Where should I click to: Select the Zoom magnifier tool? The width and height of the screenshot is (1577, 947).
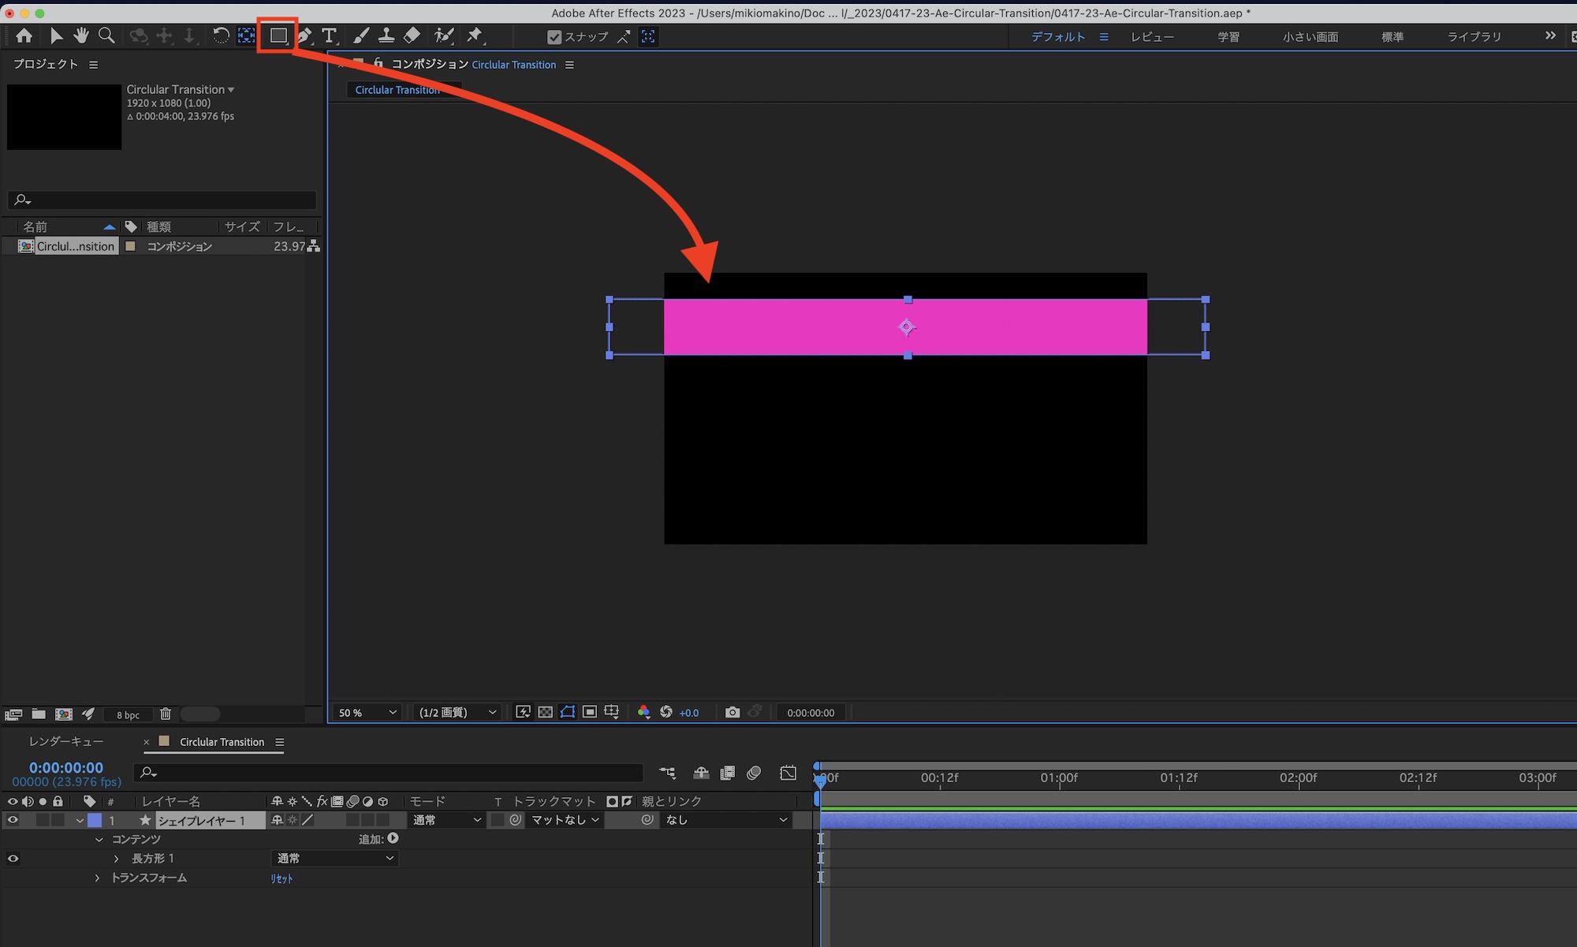click(106, 35)
